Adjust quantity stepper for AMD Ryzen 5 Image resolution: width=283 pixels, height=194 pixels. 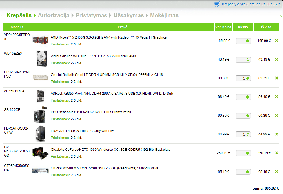tap(248, 41)
